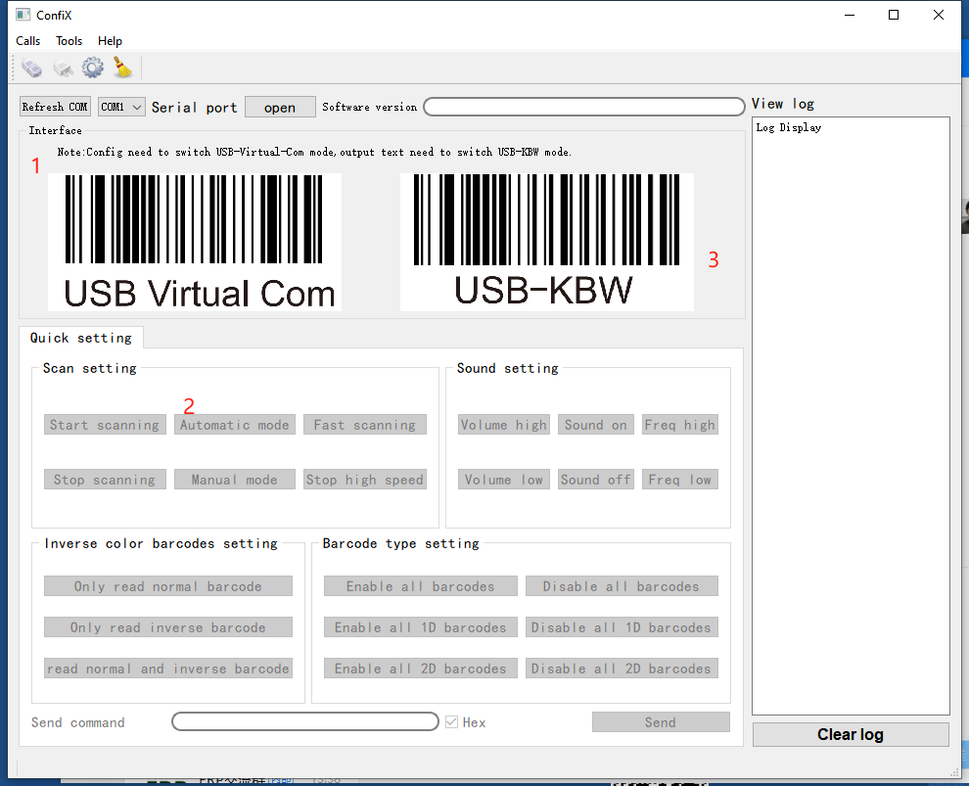Click the Stop high speed button
Viewport: 969px width, 786px height.
point(365,480)
